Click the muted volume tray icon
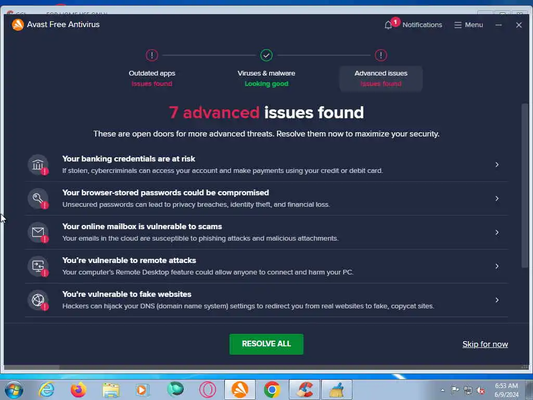 (480, 391)
